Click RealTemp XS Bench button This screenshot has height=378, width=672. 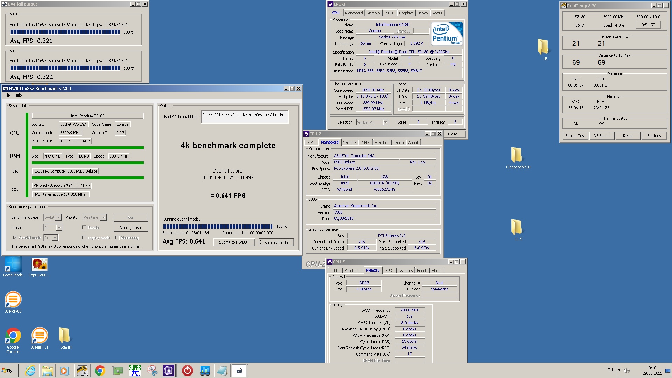601,136
